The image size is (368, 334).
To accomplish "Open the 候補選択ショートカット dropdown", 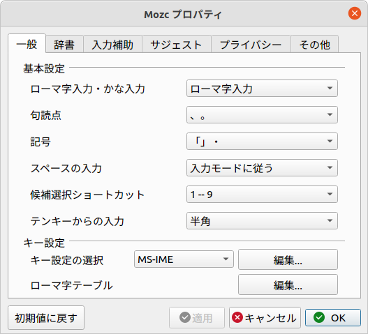I will click(262, 195).
